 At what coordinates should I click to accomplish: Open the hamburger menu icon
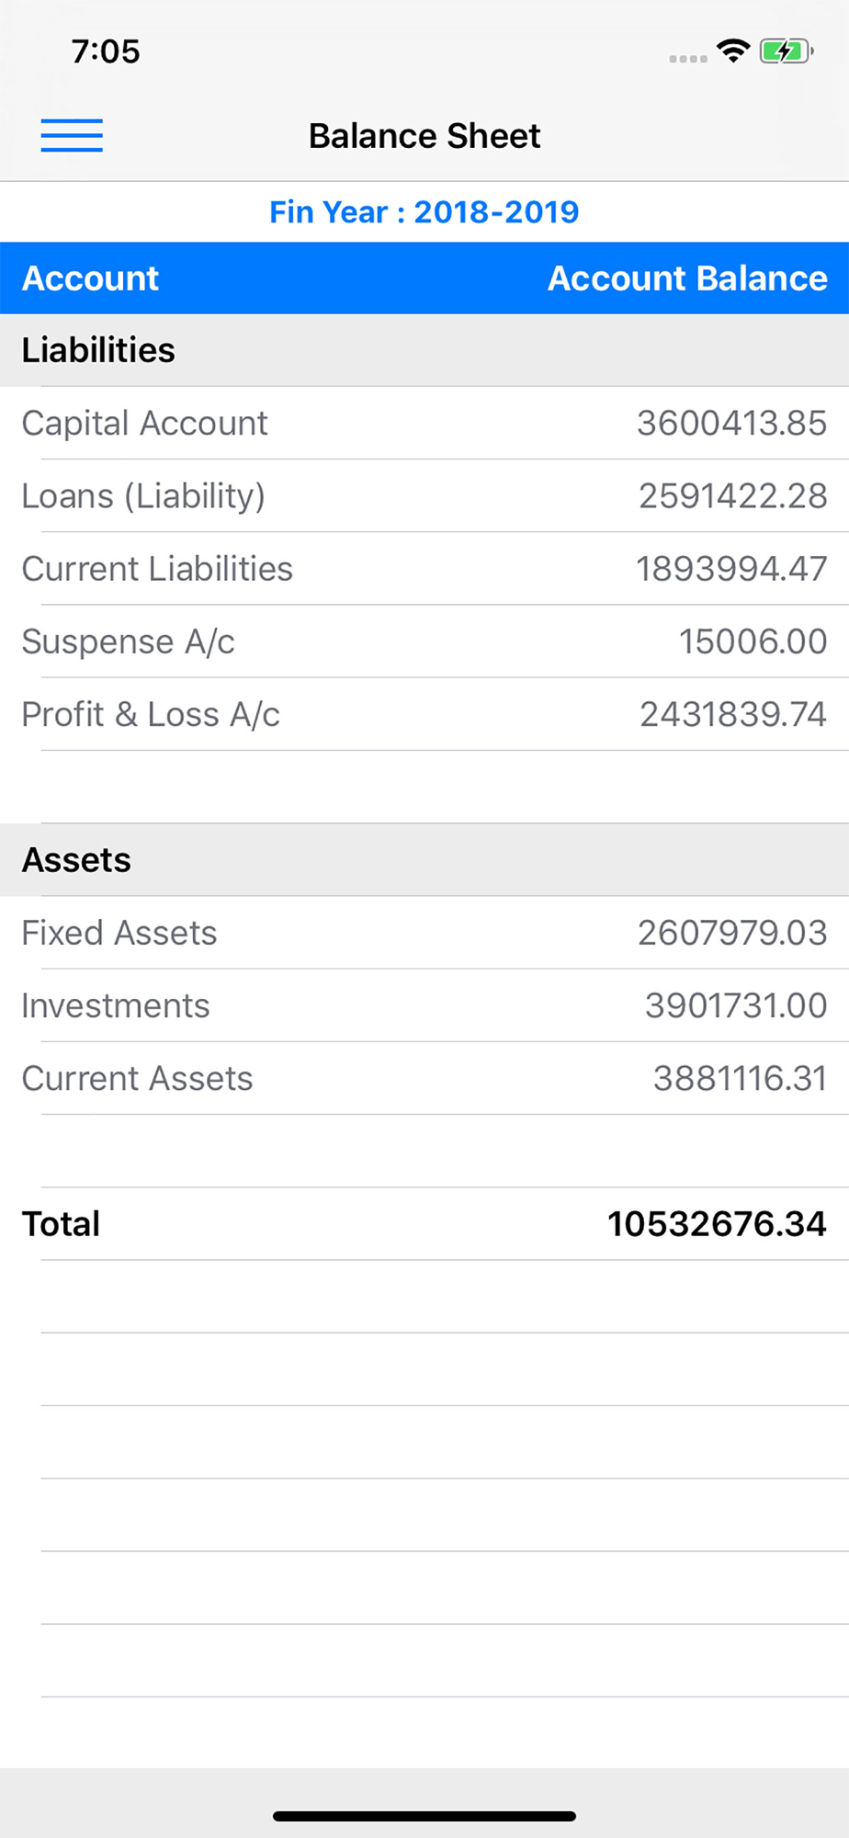point(72,136)
